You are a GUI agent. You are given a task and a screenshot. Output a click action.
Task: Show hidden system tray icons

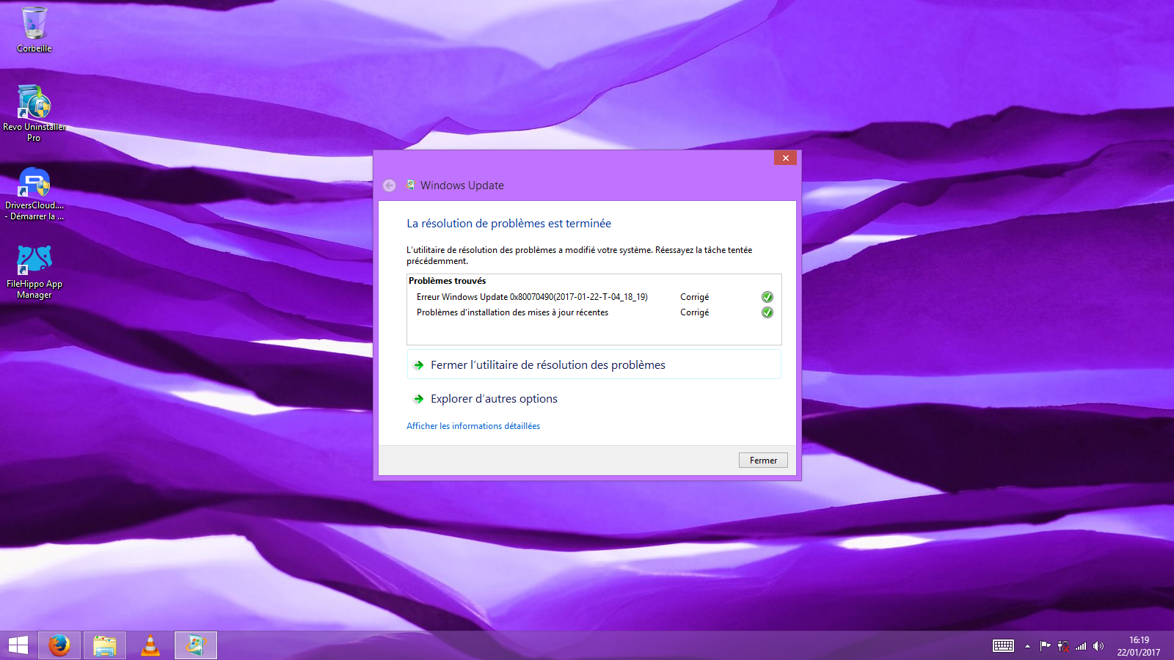point(1027,646)
